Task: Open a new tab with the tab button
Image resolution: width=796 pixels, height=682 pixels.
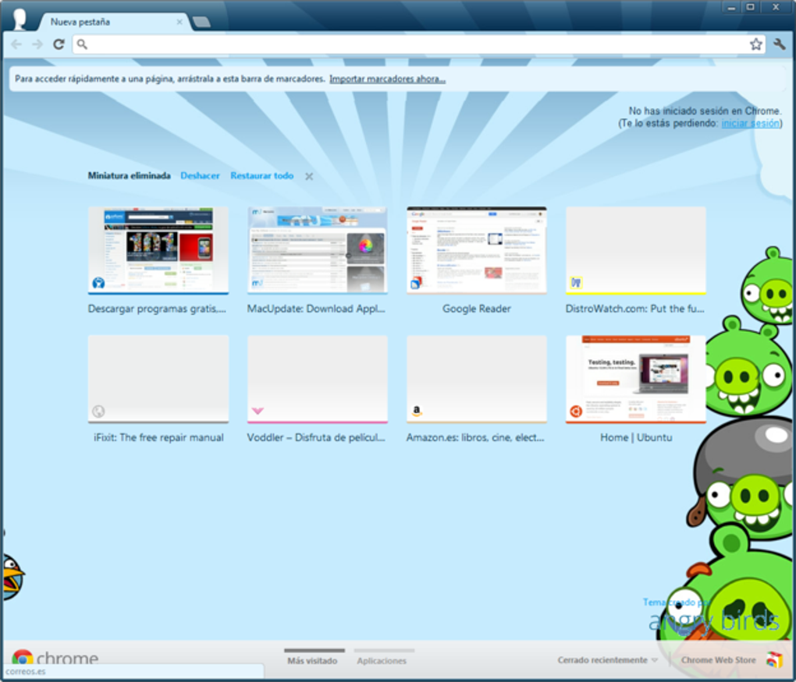Action: tap(201, 22)
